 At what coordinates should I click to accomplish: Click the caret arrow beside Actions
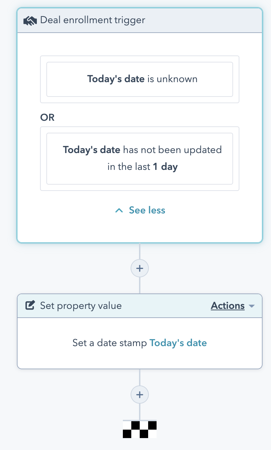pos(251,306)
